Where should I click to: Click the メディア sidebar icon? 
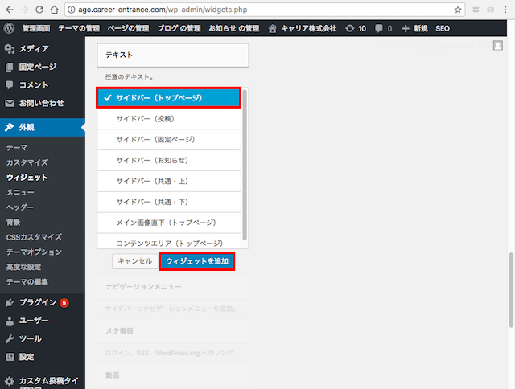pos(10,49)
